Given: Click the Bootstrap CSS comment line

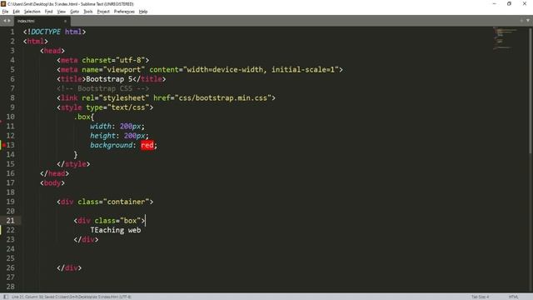Looking at the screenshot, I should 103,89.
